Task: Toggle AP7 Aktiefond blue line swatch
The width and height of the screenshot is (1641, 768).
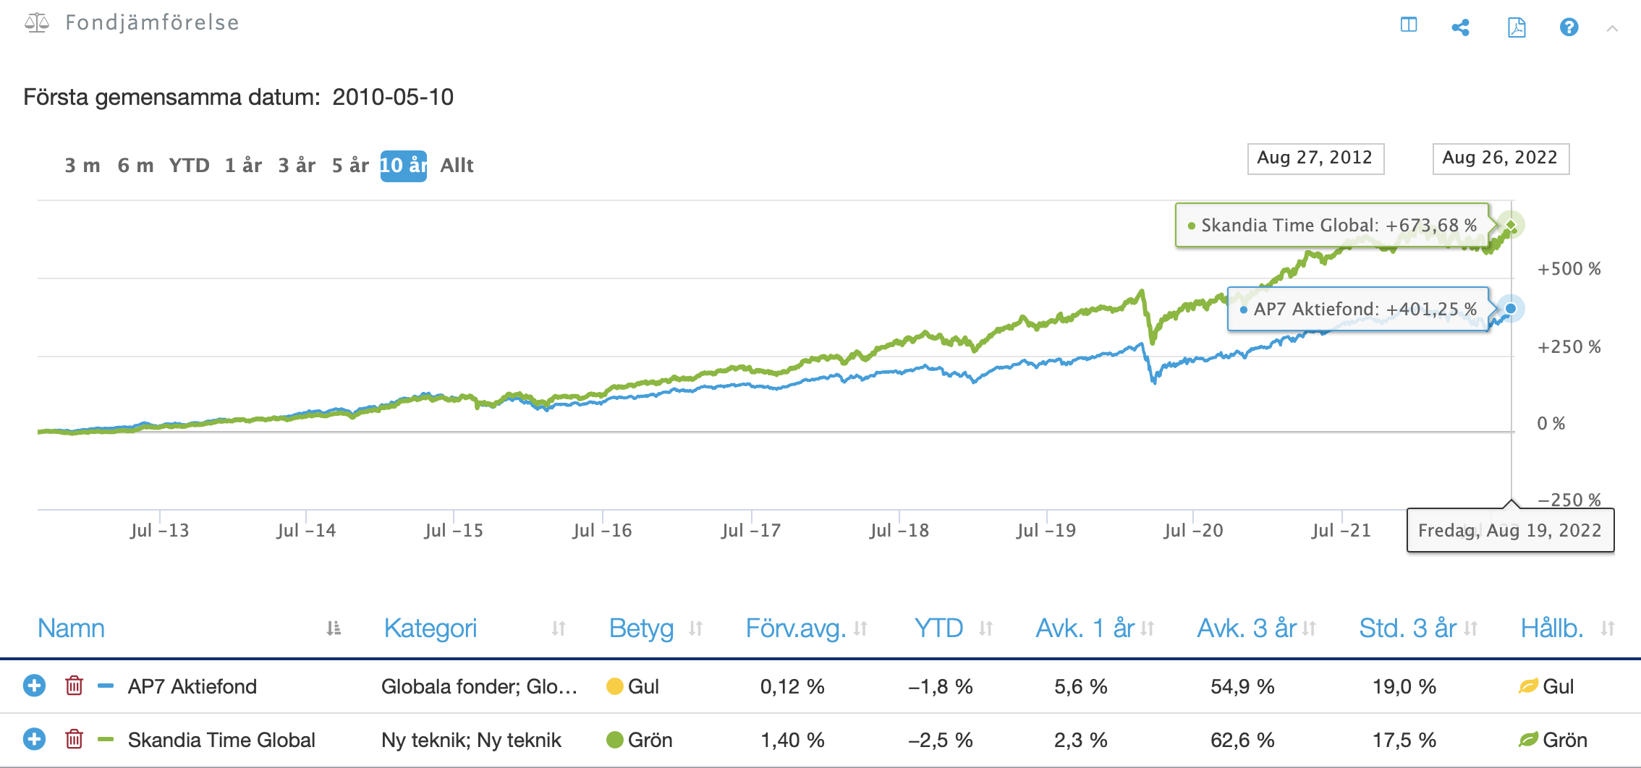Action: (106, 686)
